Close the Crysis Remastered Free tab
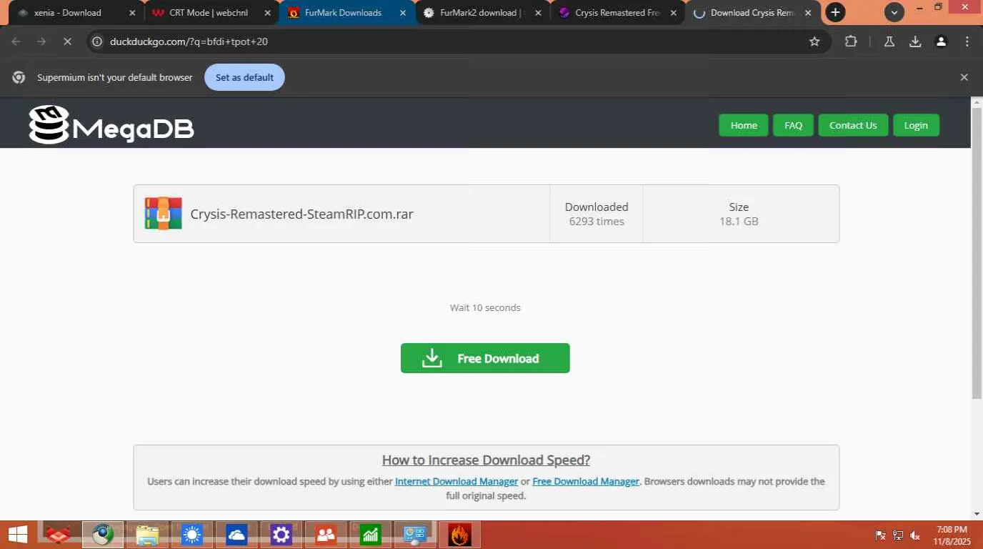Viewport: 983px width, 549px height. [x=673, y=13]
